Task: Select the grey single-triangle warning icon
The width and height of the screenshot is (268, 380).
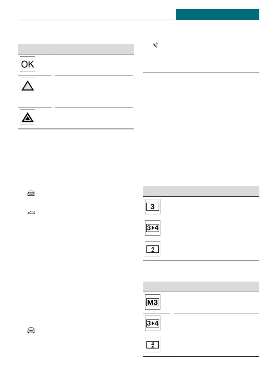Action: click(x=28, y=85)
